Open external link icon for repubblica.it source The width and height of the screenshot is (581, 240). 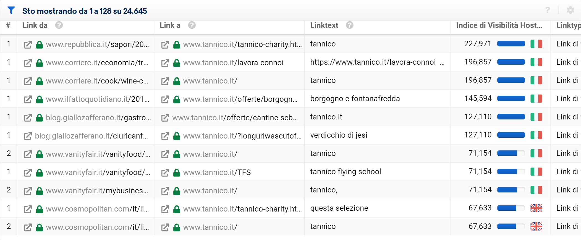coord(28,45)
